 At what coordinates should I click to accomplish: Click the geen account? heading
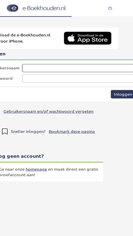25,156
